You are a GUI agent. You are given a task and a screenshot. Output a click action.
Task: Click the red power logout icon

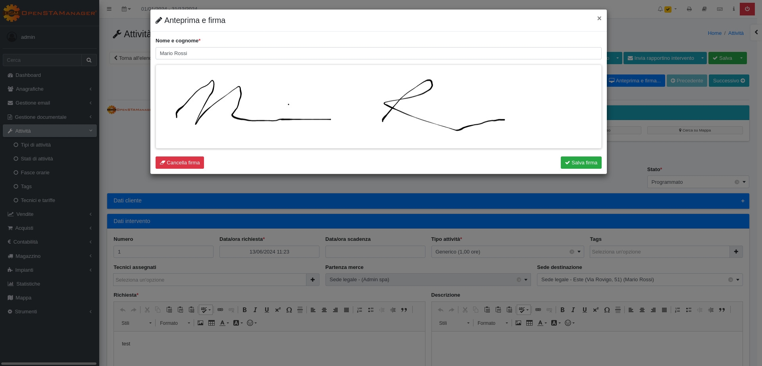[x=747, y=9]
